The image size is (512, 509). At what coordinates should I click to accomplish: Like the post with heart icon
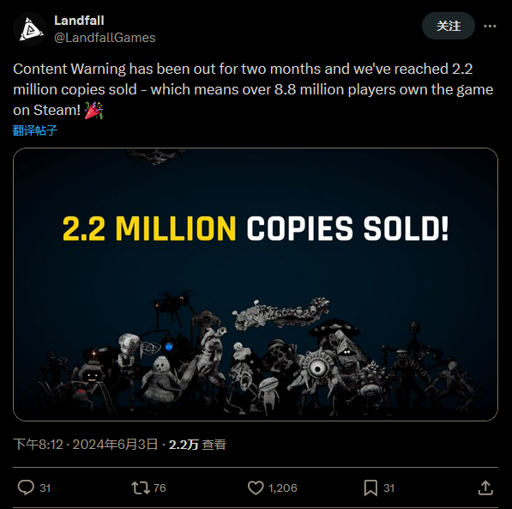tap(256, 488)
